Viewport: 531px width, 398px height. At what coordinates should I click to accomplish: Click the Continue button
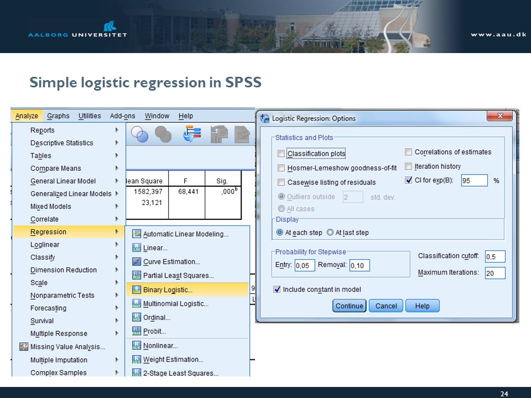point(349,306)
